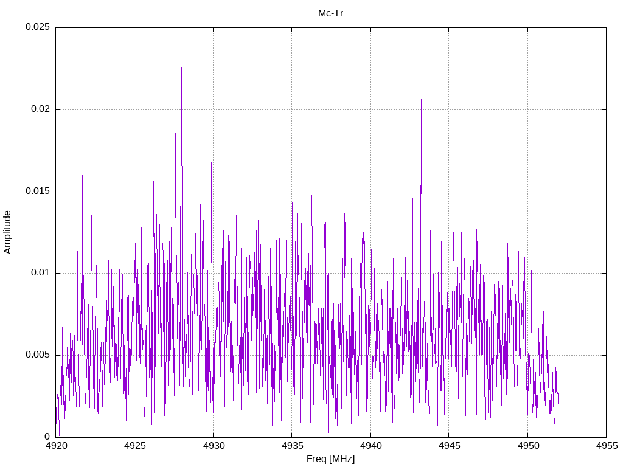Click the x-axis tick label 4940

(371, 446)
